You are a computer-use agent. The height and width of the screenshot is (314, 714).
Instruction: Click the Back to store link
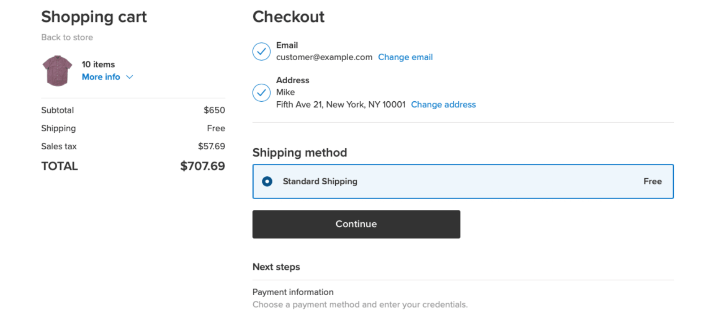tap(67, 37)
